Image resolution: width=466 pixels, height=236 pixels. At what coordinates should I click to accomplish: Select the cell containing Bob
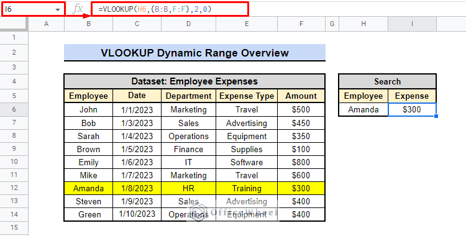[89, 123]
